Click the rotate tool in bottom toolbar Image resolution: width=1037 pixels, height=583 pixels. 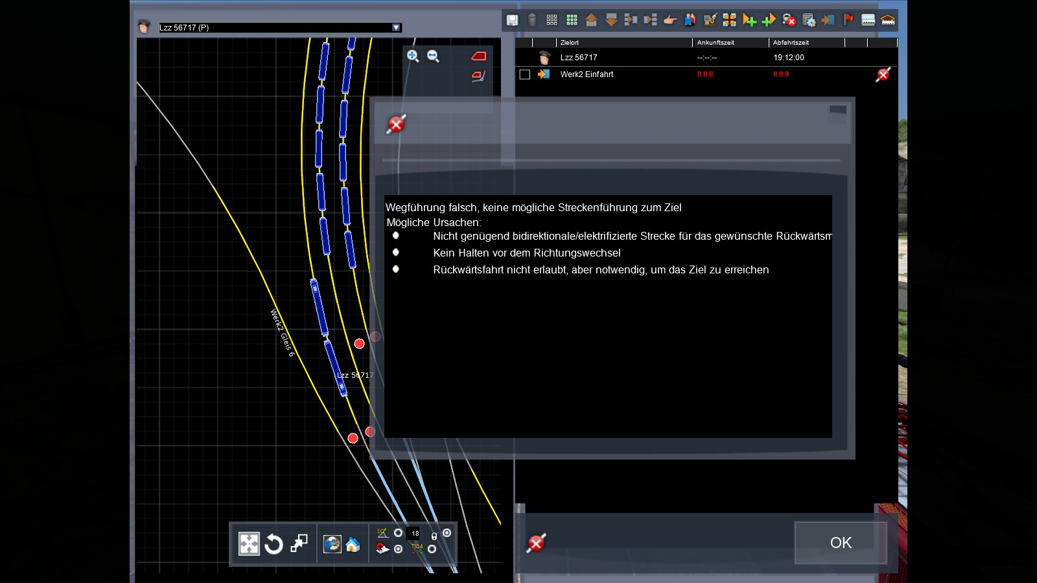coord(274,543)
